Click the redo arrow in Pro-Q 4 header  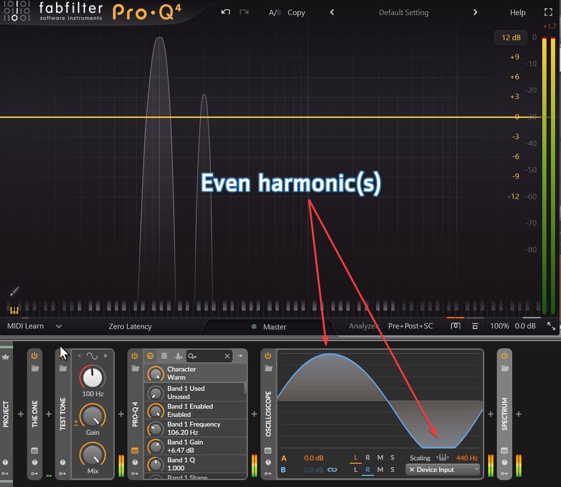(x=244, y=12)
